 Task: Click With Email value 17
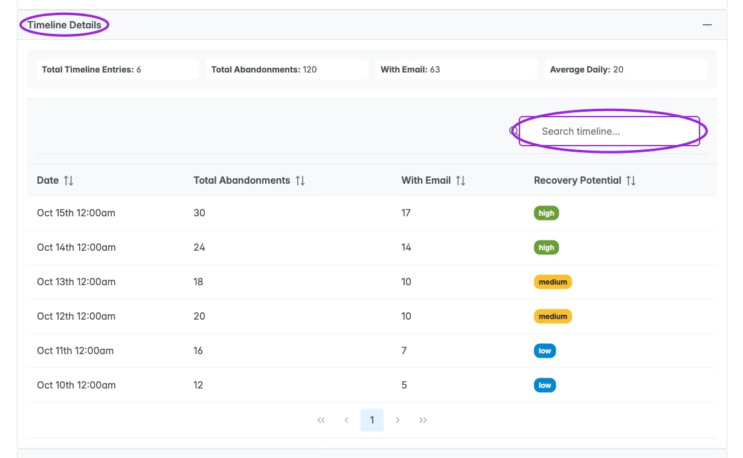click(x=406, y=213)
